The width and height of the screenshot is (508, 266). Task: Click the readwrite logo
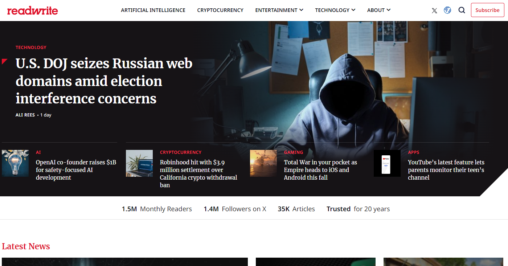(32, 11)
